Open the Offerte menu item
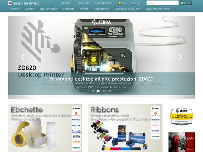The height and width of the screenshot is (152, 203). click(29, 9)
